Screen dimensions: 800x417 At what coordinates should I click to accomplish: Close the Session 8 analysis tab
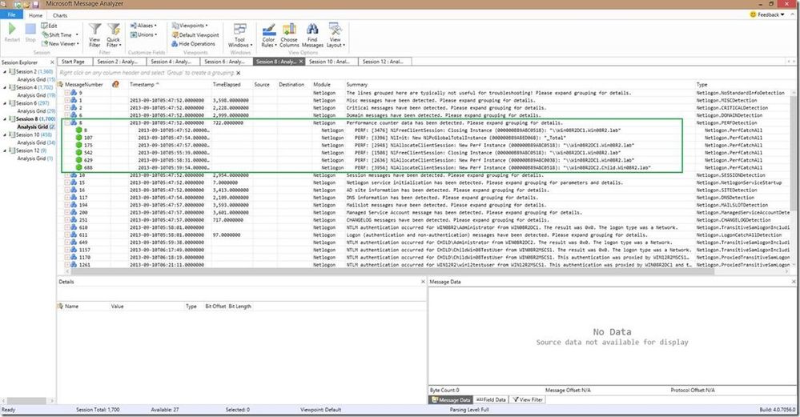pos(301,62)
